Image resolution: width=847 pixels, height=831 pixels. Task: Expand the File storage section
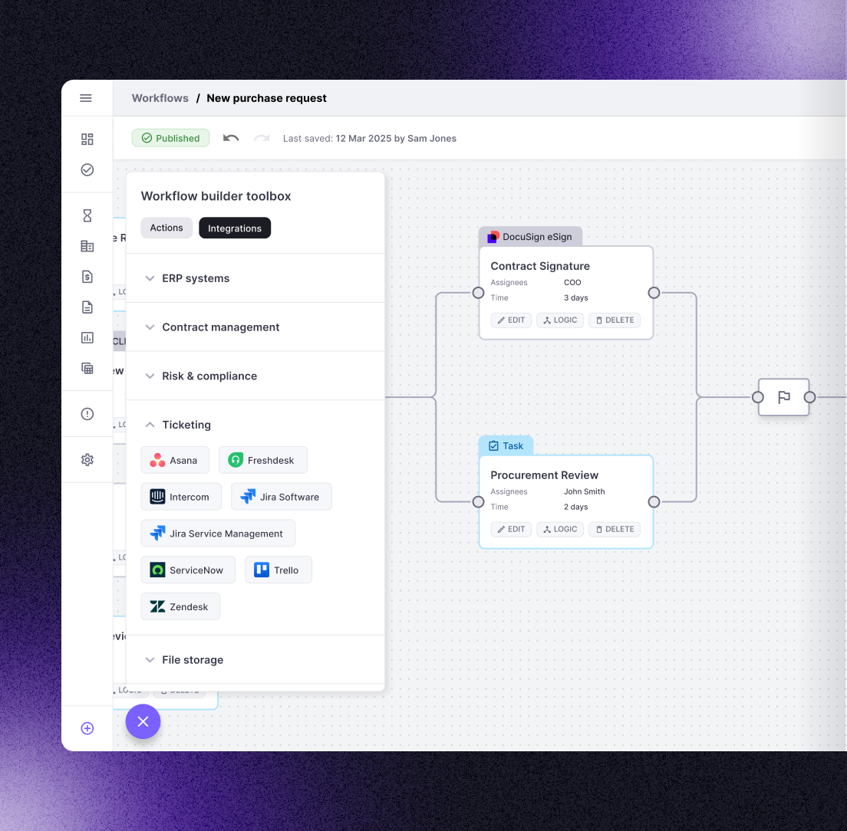(x=255, y=660)
